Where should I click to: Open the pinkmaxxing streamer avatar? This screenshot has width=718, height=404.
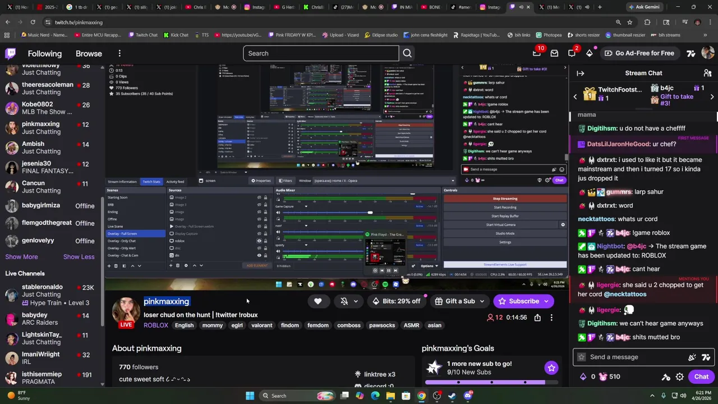(126, 312)
